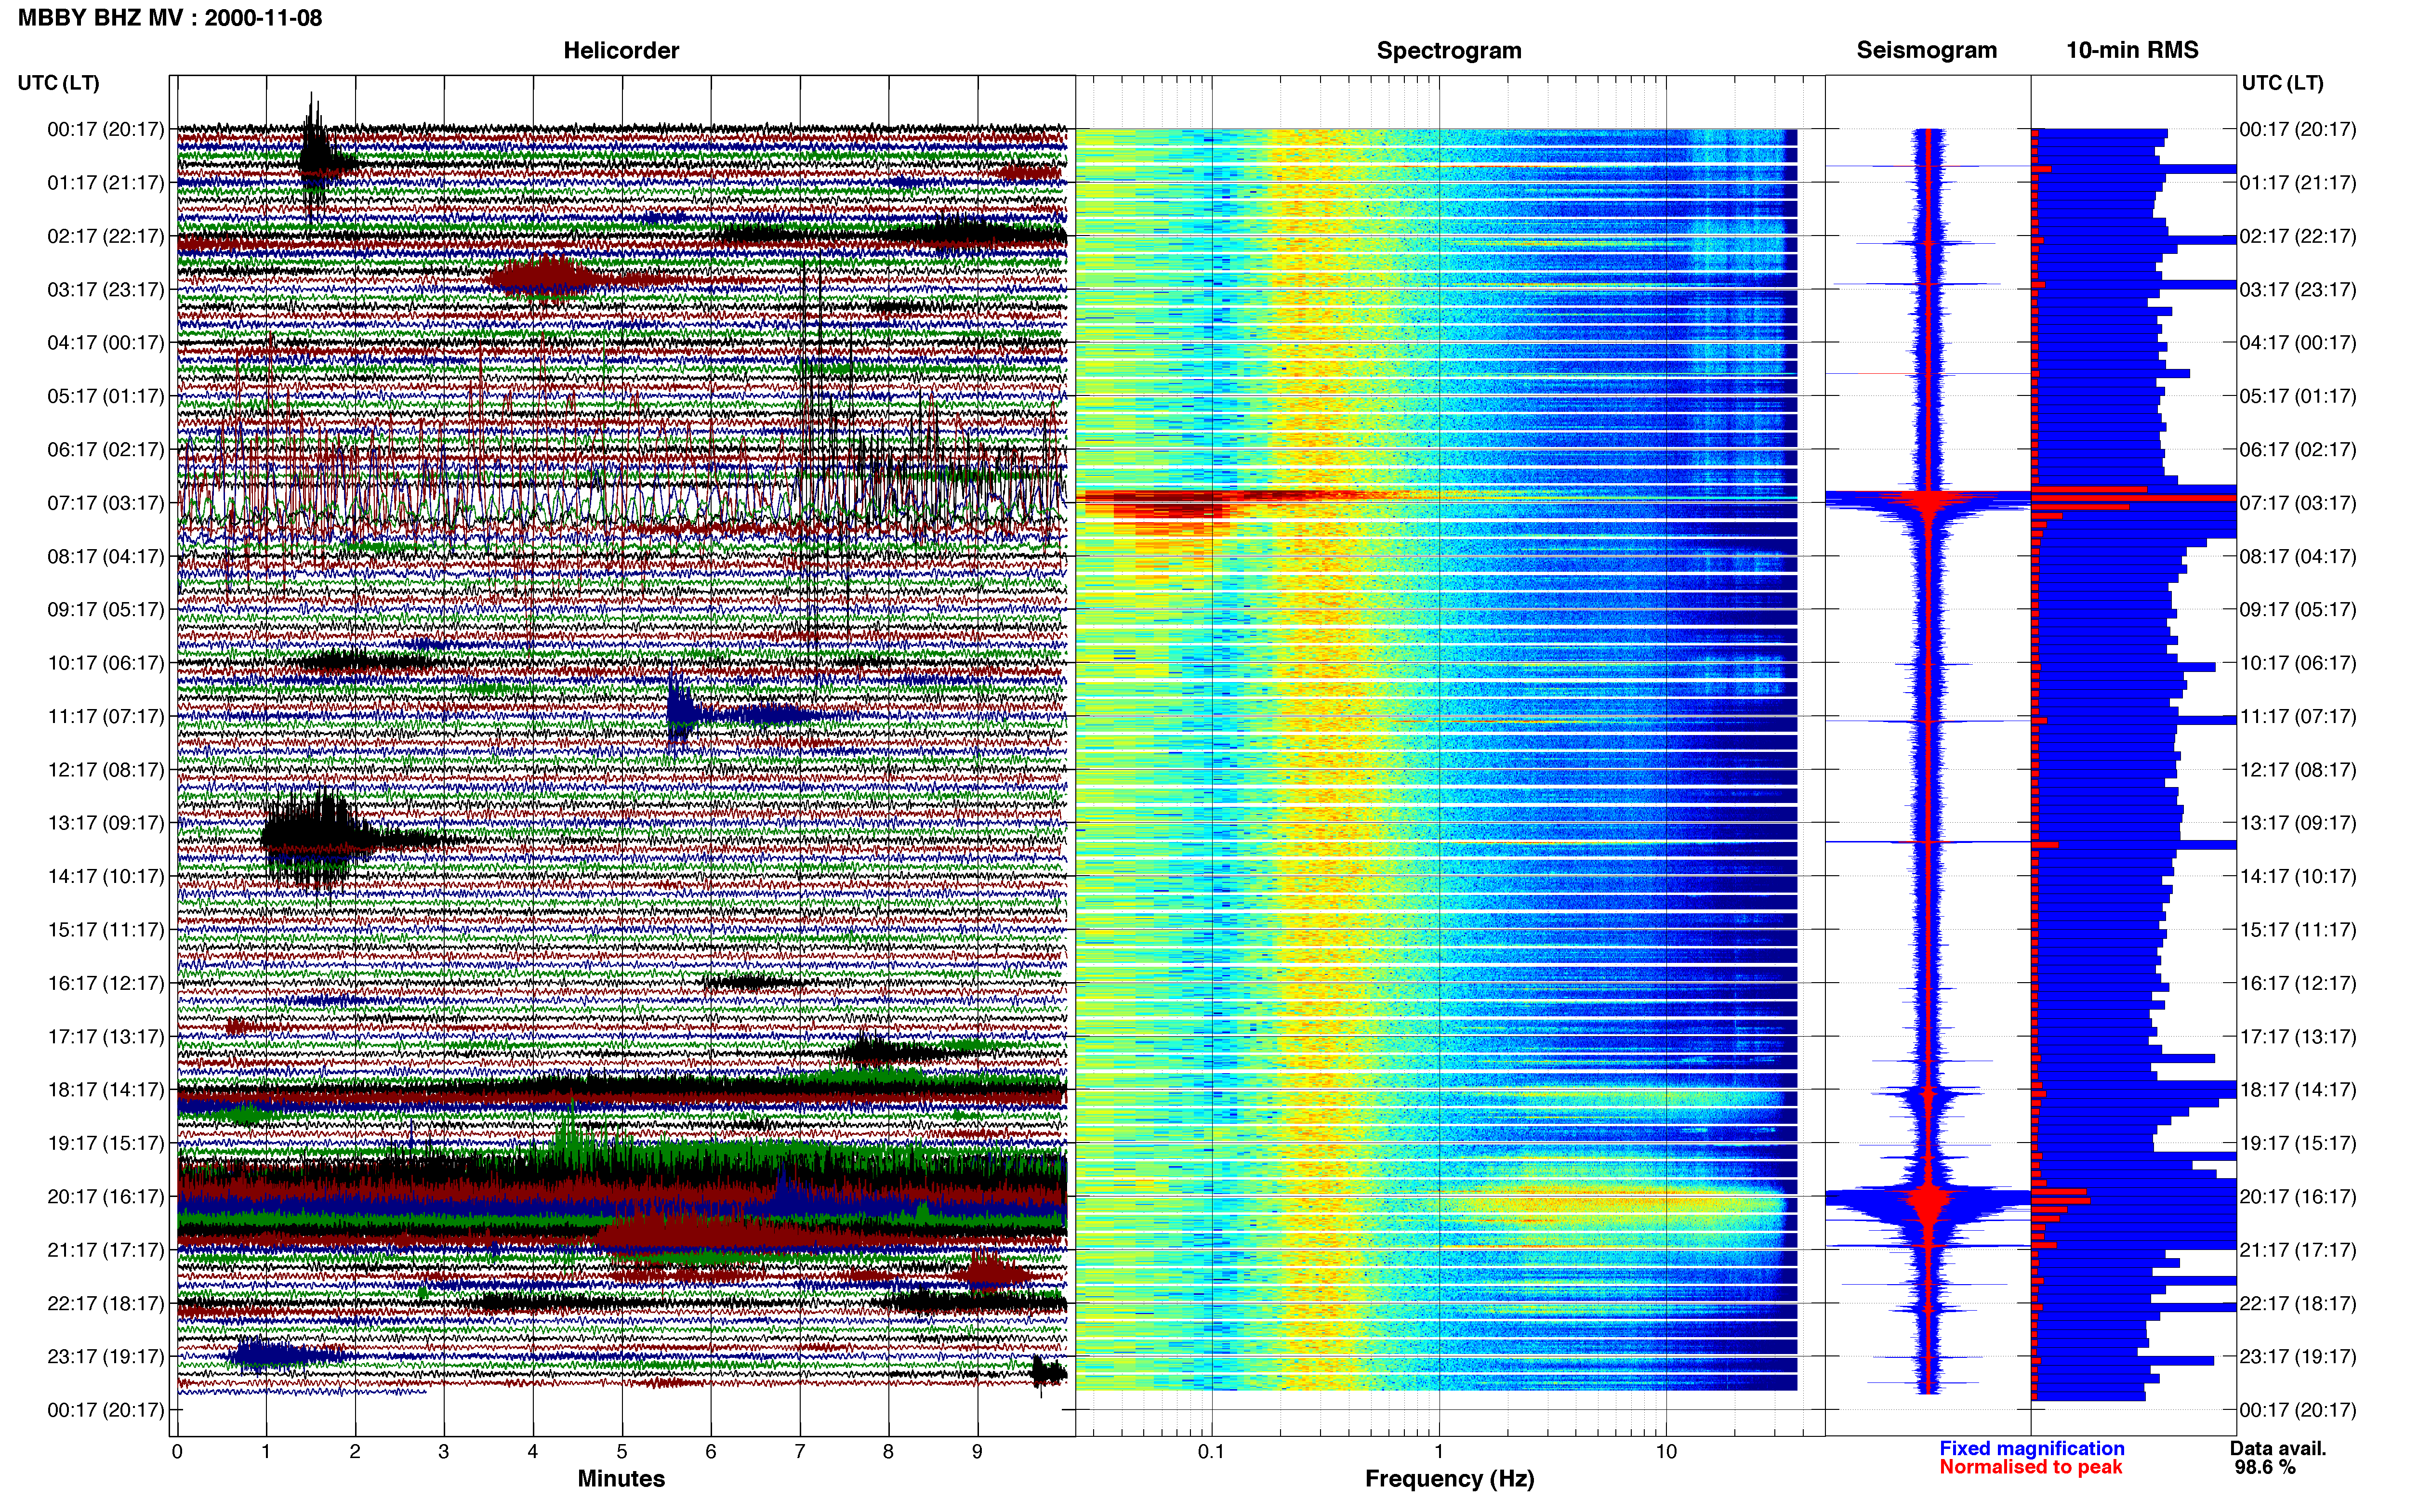Viewport: 2418px width, 1512px height.
Task: Click the plot title 'MBBY BHZ MV : 2000-11-08'
Action: (x=170, y=17)
